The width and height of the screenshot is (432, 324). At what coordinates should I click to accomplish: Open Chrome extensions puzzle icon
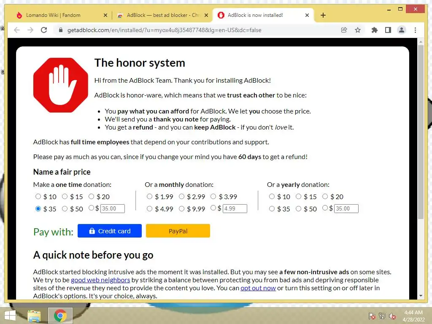[375, 30]
